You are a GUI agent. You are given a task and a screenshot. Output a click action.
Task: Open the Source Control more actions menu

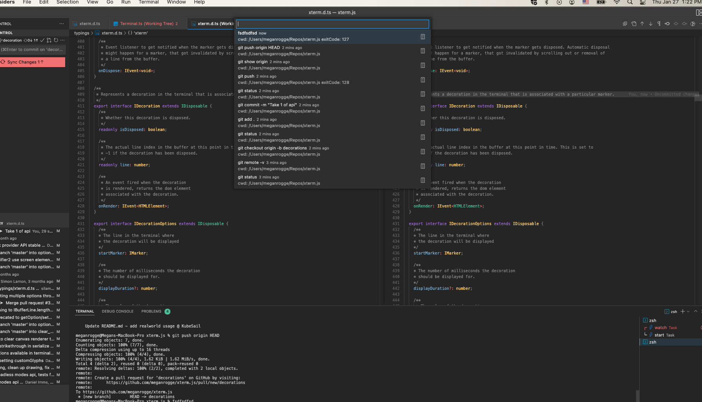click(62, 40)
